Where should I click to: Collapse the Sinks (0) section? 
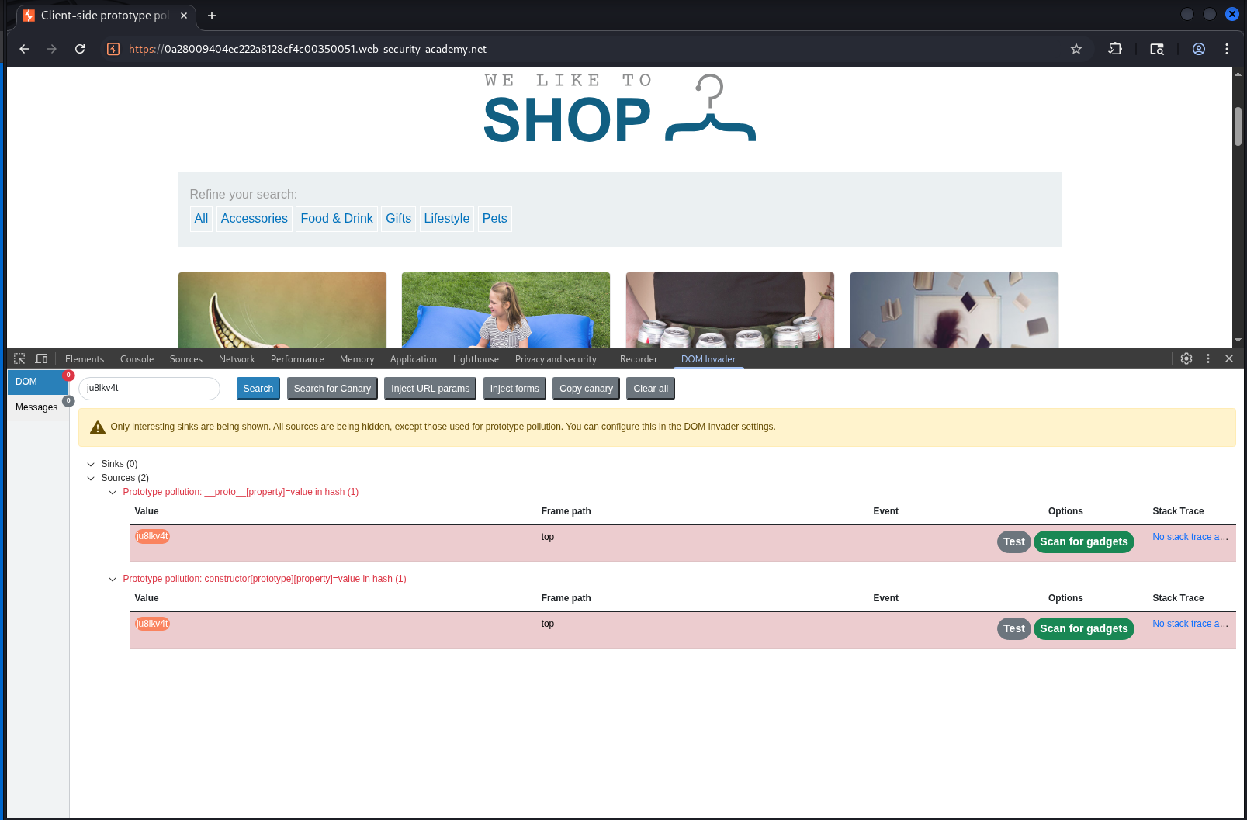point(91,464)
